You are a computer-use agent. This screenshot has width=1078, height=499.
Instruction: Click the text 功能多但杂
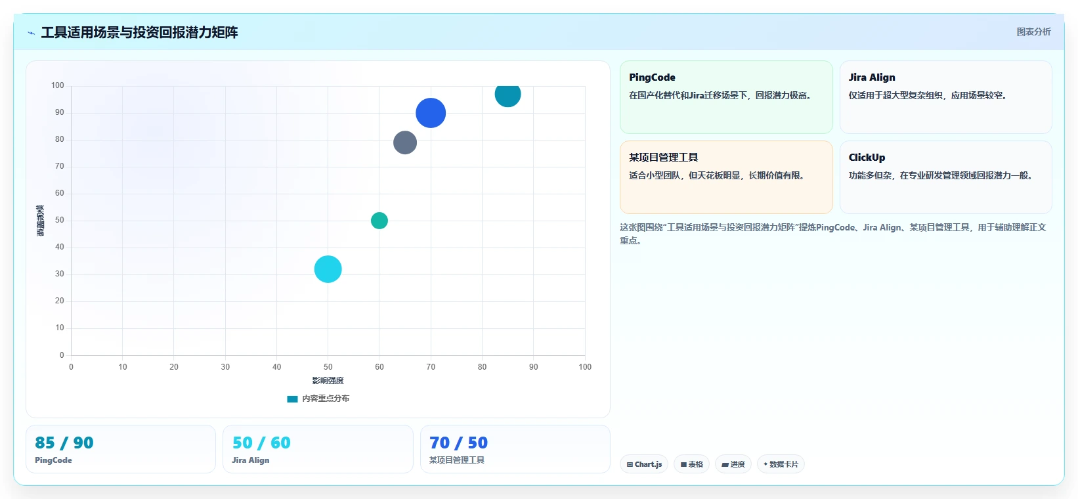870,175
